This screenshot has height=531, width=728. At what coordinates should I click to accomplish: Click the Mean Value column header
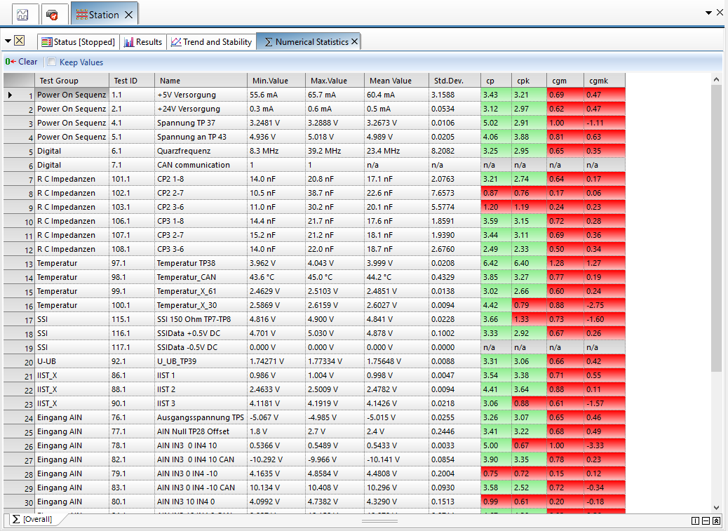click(x=396, y=80)
